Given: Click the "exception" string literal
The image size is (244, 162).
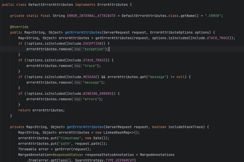Looking at the screenshot, I should tap(94, 49).
